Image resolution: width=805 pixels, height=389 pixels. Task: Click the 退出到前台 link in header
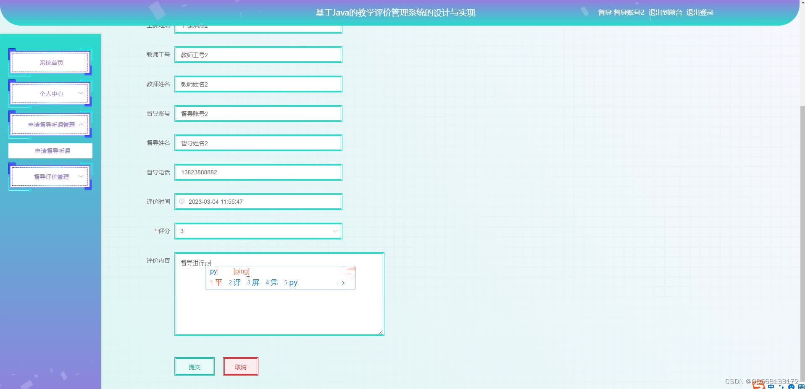click(665, 13)
